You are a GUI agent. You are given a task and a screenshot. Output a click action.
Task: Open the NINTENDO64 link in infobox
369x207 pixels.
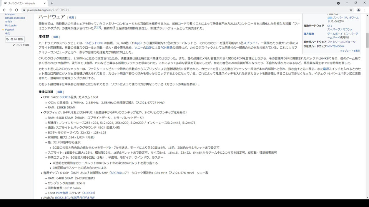[x=336, y=46]
